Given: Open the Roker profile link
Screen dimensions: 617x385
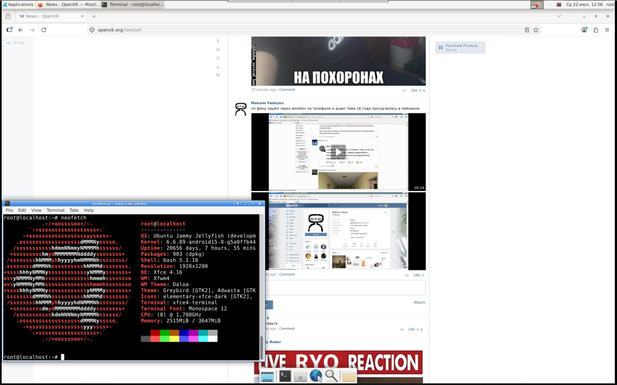Looking at the screenshot, I should [273, 342].
